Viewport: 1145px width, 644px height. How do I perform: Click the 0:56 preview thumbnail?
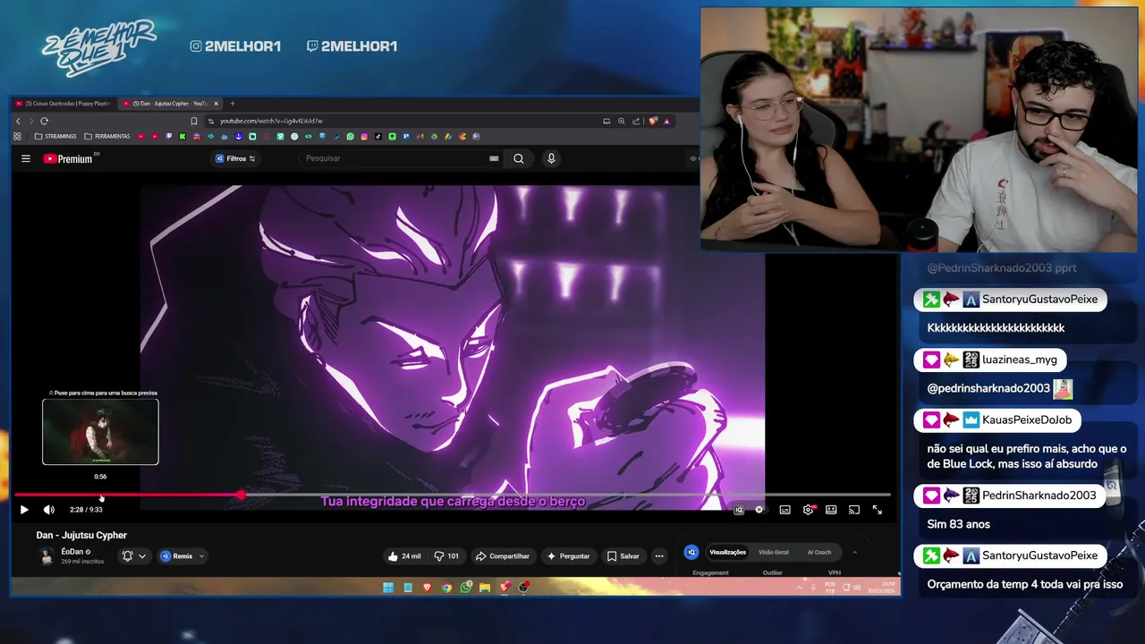[100, 432]
